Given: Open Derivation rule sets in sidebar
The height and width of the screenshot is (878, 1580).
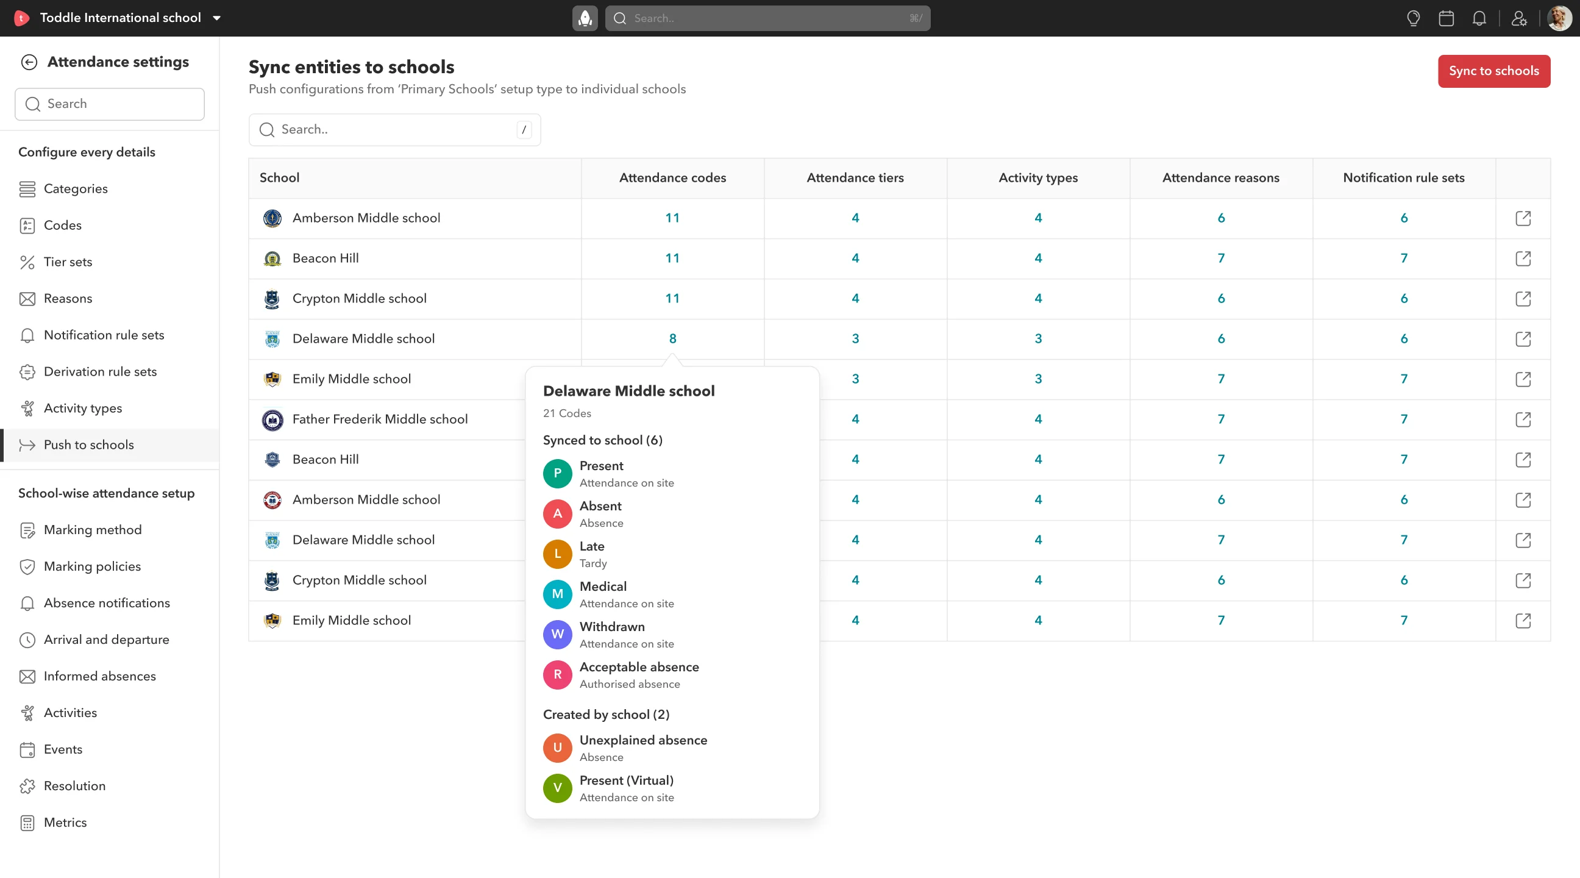Looking at the screenshot, I should pyautogui.click(x=110, y=372).
